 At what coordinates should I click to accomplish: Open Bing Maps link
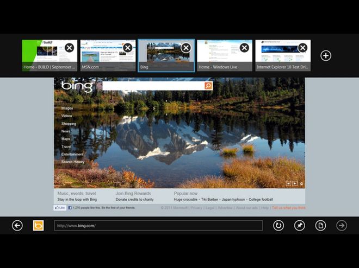coord(66,139)
